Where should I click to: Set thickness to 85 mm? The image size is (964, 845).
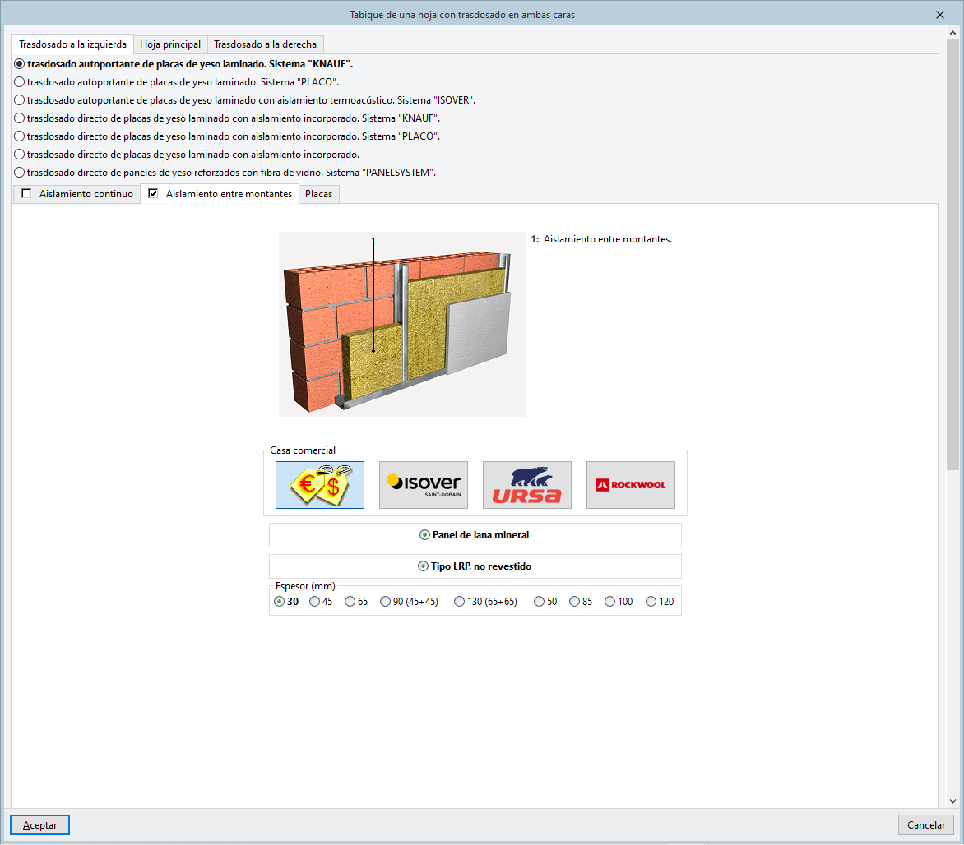(x=581, y=602)
